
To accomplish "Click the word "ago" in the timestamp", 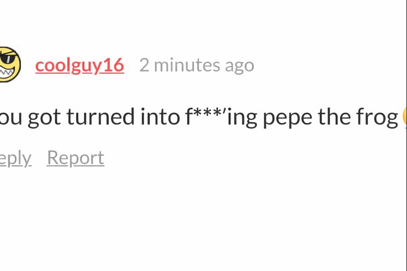I will [240, 66].
